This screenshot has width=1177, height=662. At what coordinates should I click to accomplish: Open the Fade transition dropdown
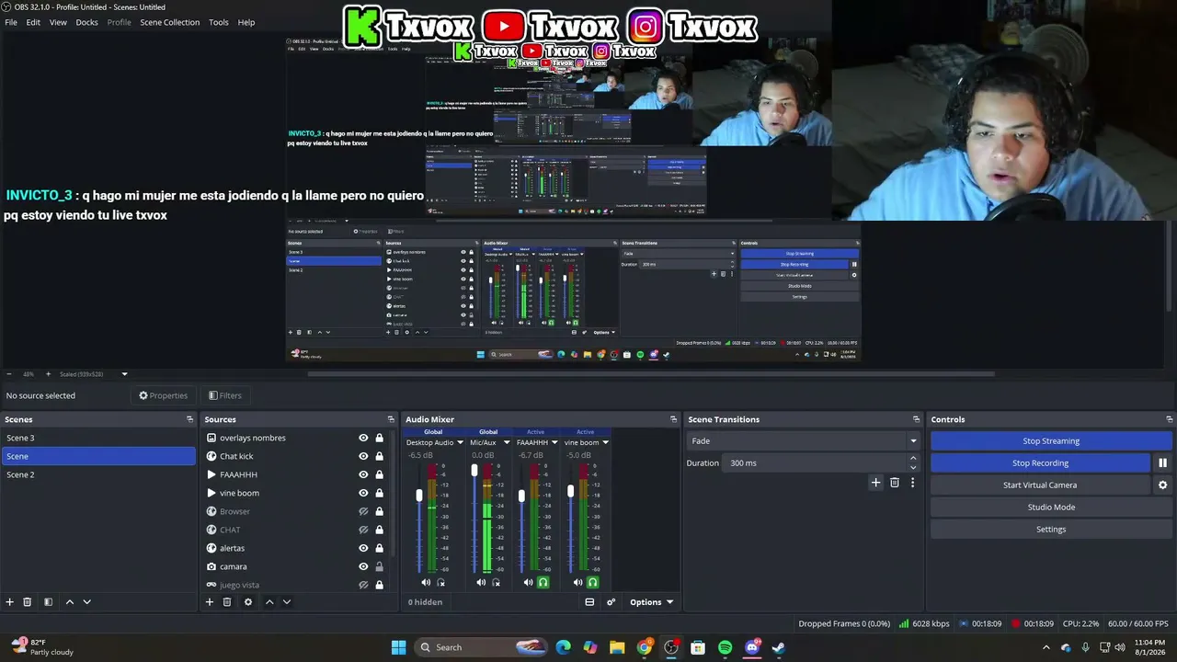tap(804, 441)
